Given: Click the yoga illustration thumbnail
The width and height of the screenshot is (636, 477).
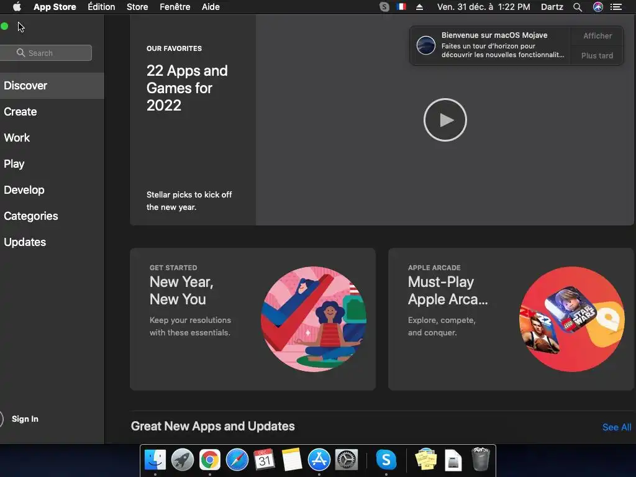Looking at the screenshot, I should 314,319.
